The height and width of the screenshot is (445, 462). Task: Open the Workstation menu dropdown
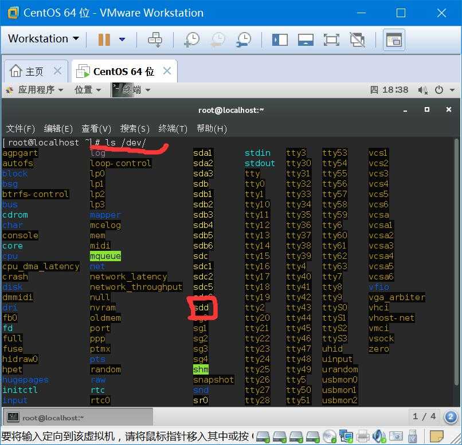[x=44, y=39]
